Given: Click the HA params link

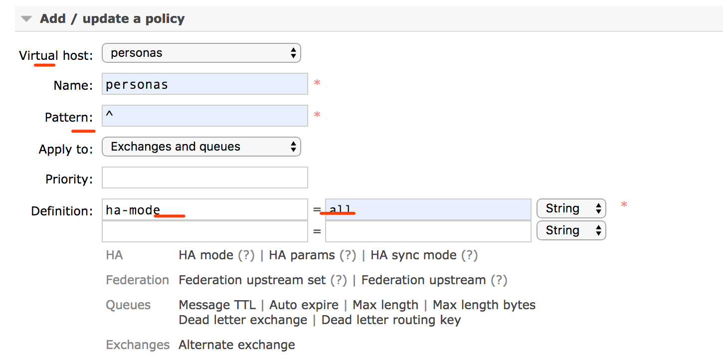Looking at the screenshot, I should pyautogui.click(x=302, y=255).
